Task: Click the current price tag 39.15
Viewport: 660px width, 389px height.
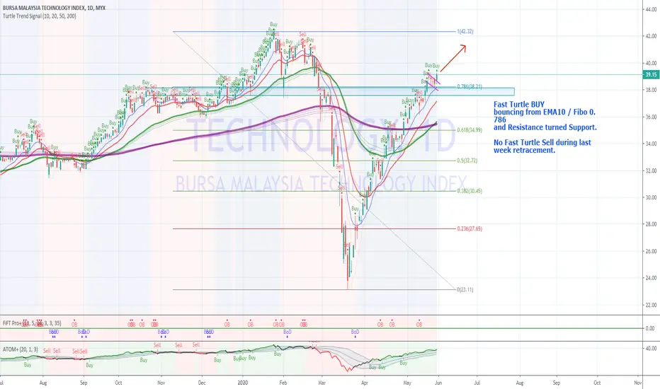Action: pyautogui.click(x=651, y=75)
